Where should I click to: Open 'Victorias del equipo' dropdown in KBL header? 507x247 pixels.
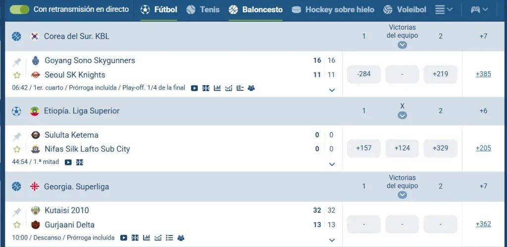click(x=402, y=45)
